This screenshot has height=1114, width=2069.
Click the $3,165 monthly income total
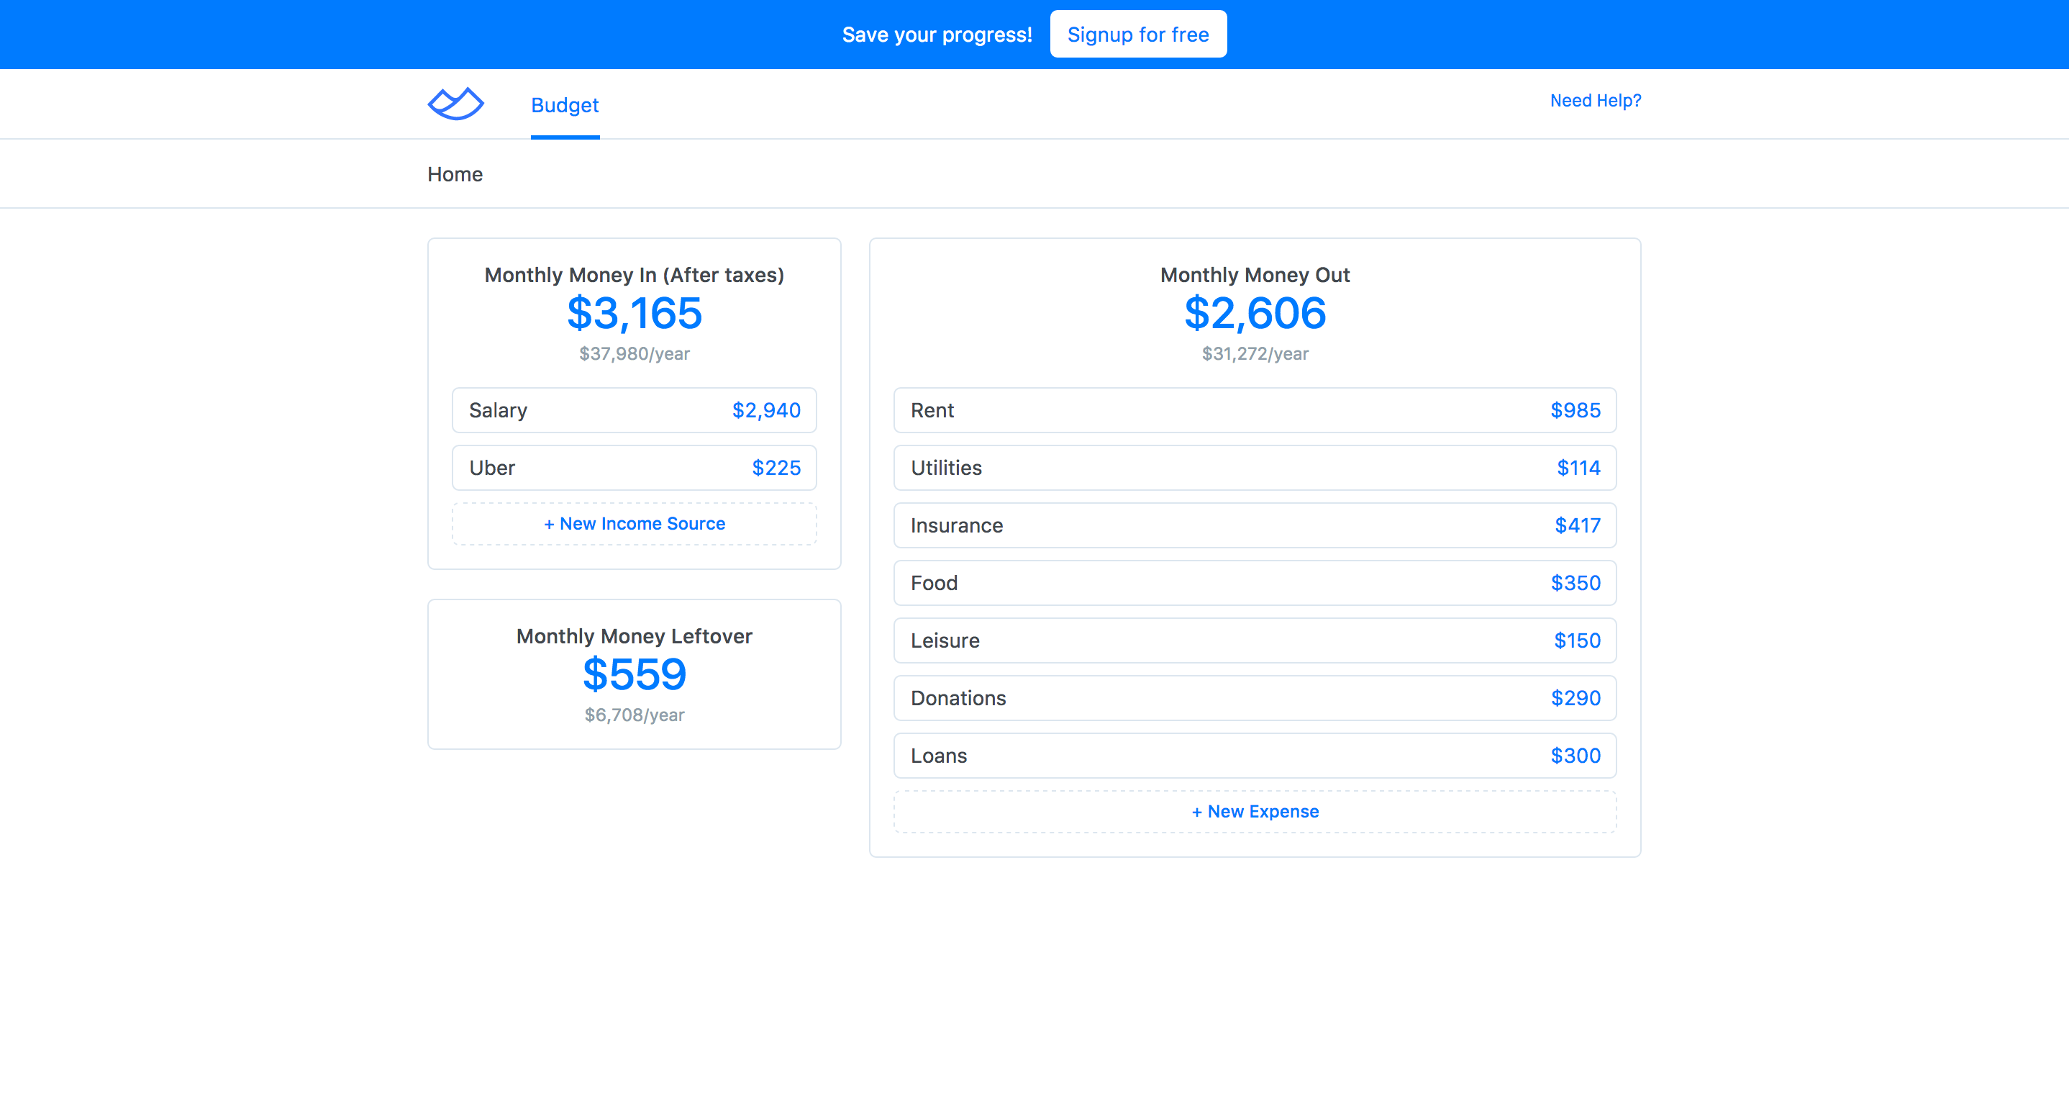pos(634,313)
